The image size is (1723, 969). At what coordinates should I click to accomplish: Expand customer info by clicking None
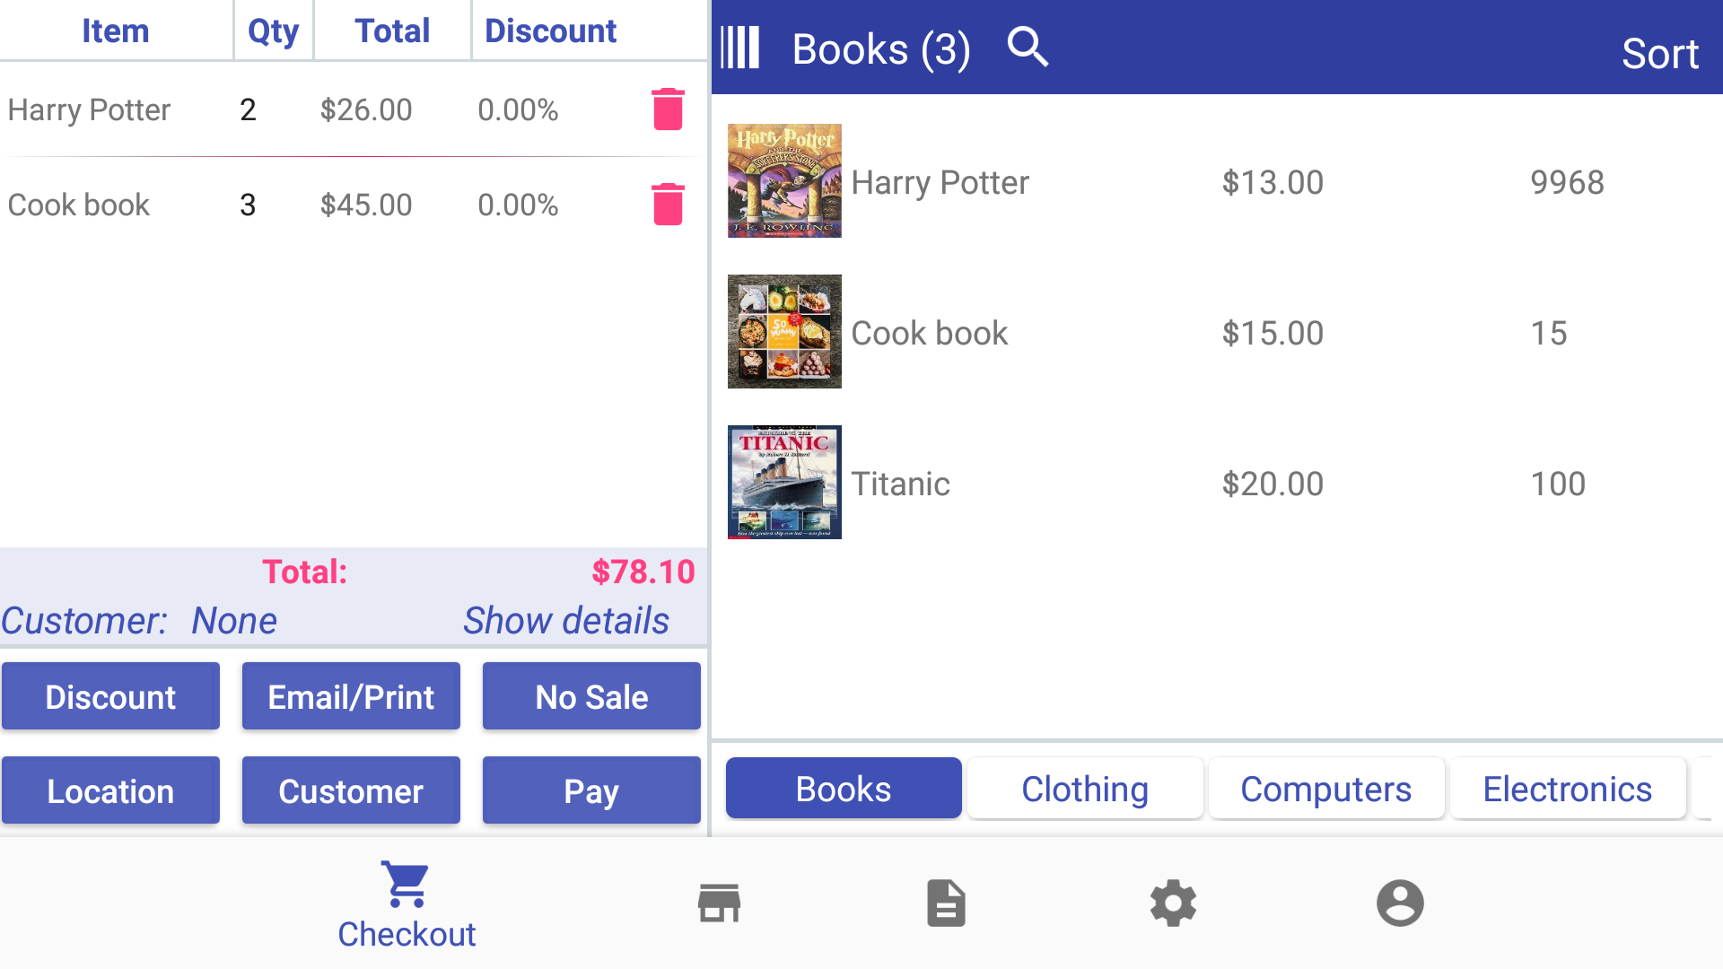(x=233, y=619)
